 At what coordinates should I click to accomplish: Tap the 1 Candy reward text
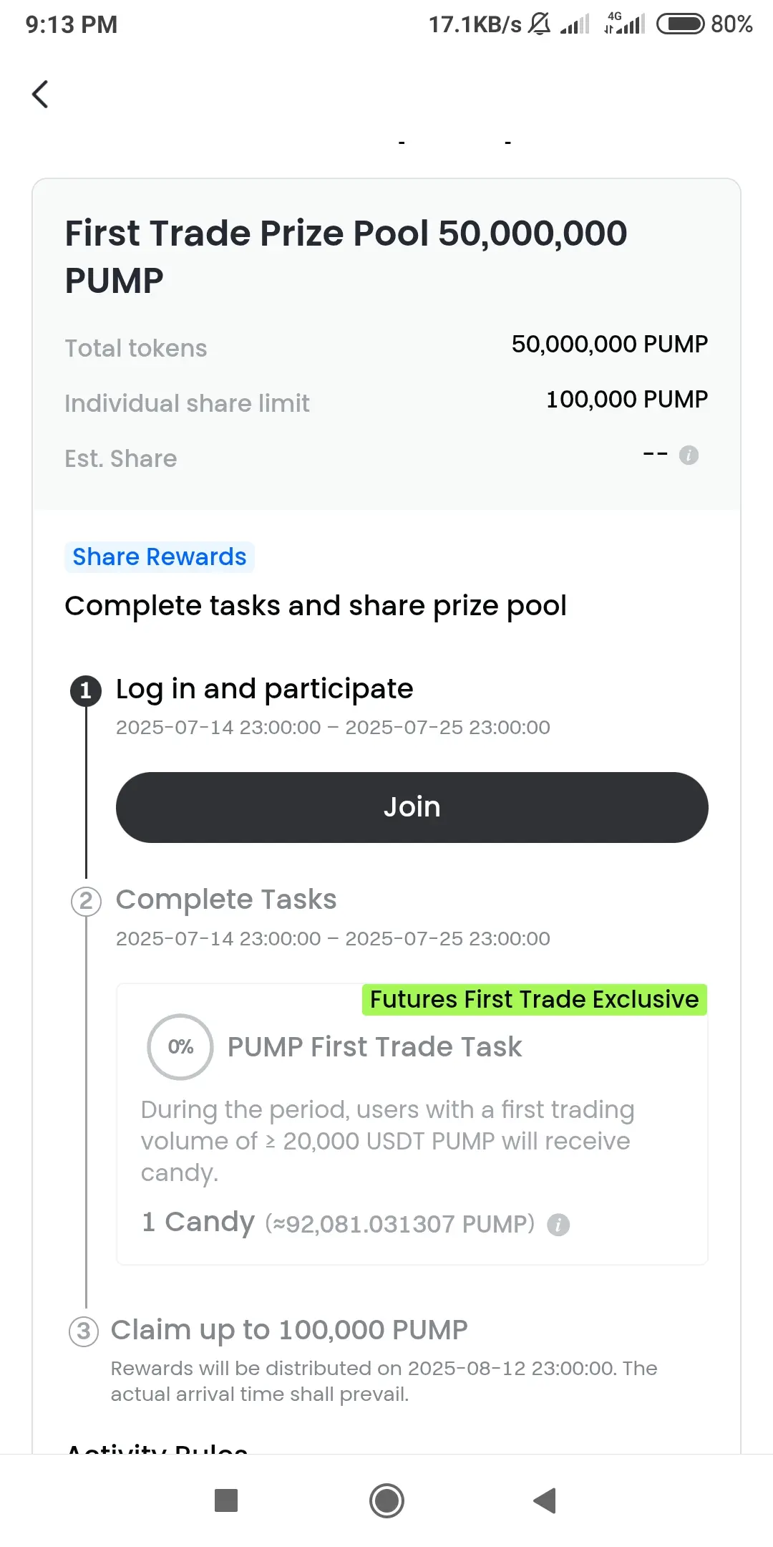tap(198, 1222)
